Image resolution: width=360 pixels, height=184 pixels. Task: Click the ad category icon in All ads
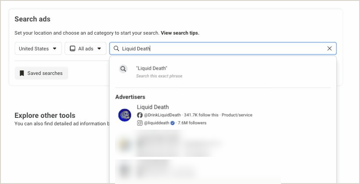(x=72, y=49)
